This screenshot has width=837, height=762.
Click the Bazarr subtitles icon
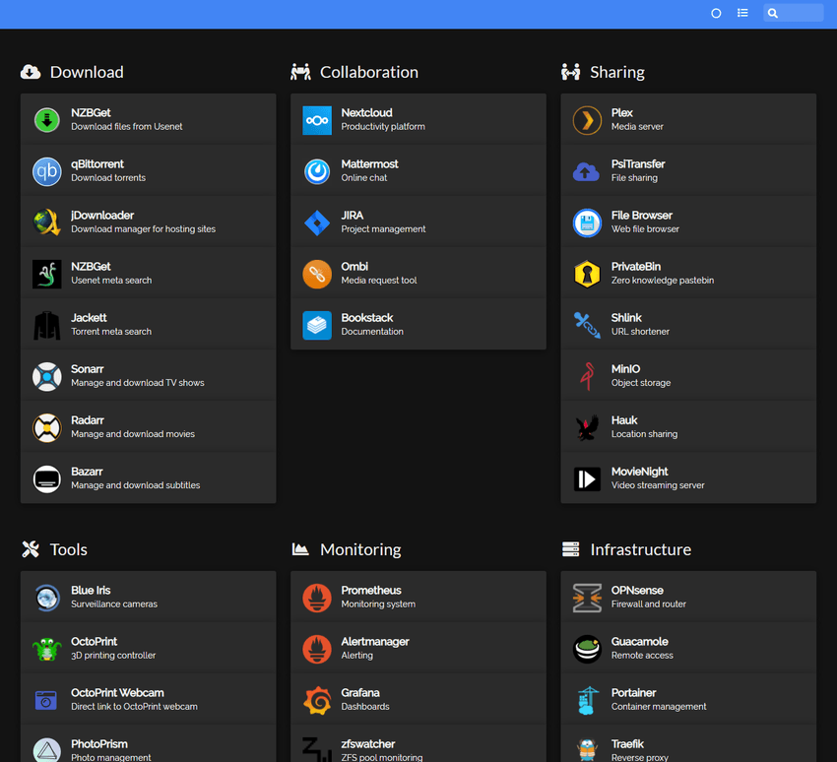[47, 478]
